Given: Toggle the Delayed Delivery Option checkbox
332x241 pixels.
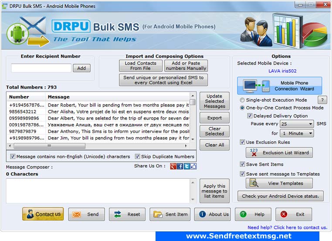Looking at the screenshot, I should point(250,116).
